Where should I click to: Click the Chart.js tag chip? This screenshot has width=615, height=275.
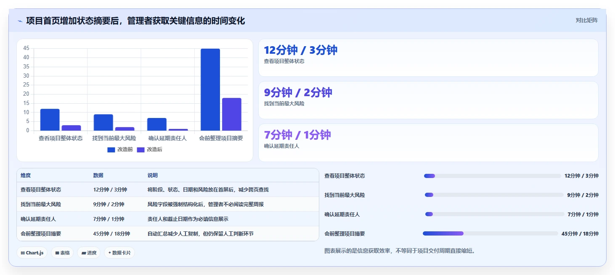32,253
